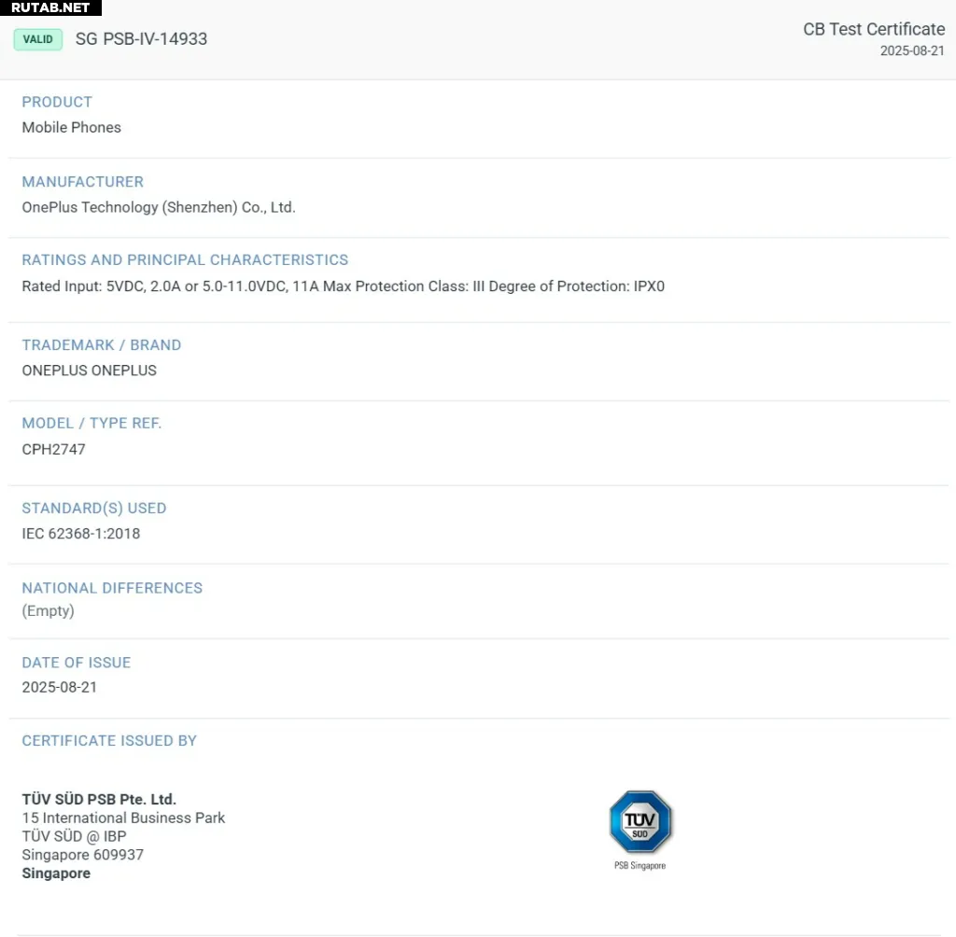Click RATINGS AND PRINCIPAL CHARACTERISTICS label
Viewport: 956px width, 937px height.
coord(185,259)
